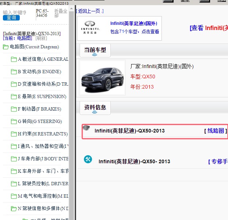Click folder icon beside L Driver controls
The image size is (228, 220).
pyautogui.click(x=14, y=183)
